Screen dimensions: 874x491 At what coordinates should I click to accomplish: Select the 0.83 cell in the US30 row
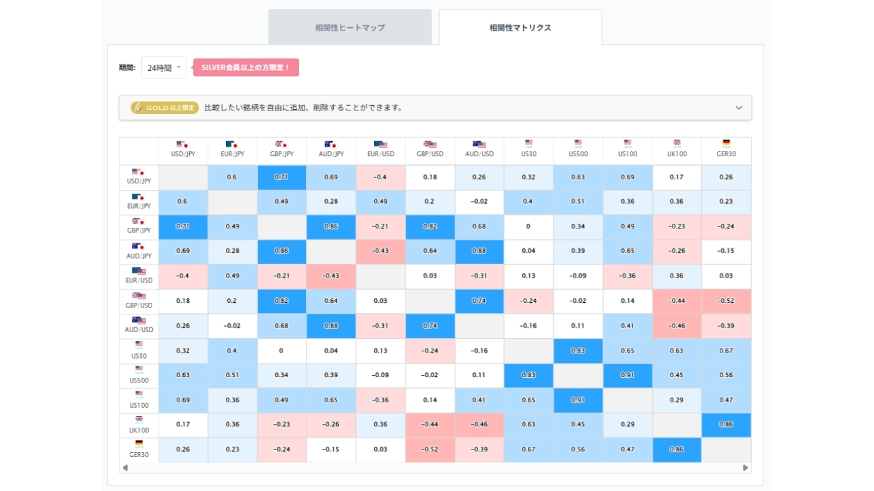tap(578, 351)
